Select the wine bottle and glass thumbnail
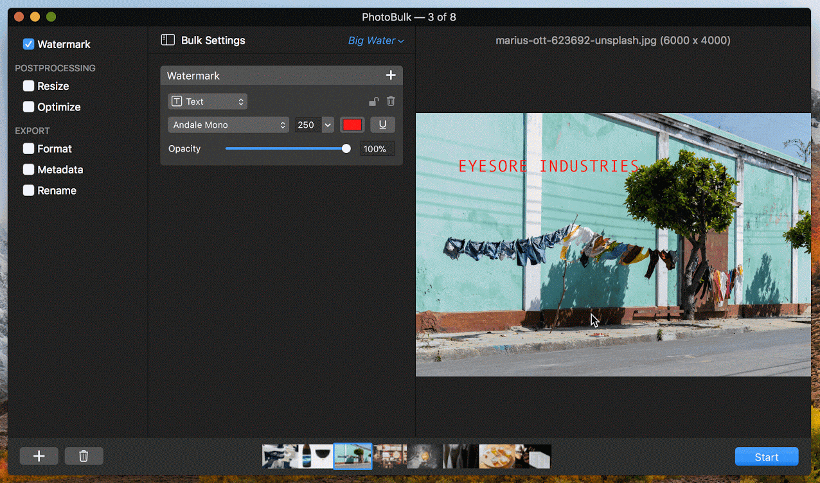820x483 pixels. (x=316, y=456)
